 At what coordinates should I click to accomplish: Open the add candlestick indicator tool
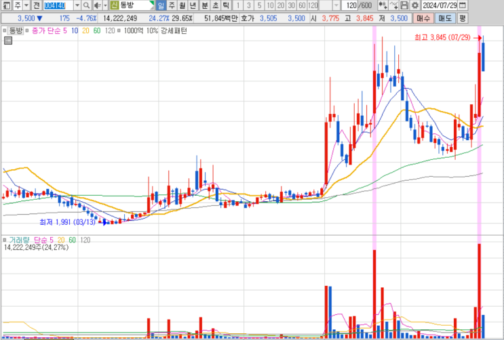tap(383, 5)
